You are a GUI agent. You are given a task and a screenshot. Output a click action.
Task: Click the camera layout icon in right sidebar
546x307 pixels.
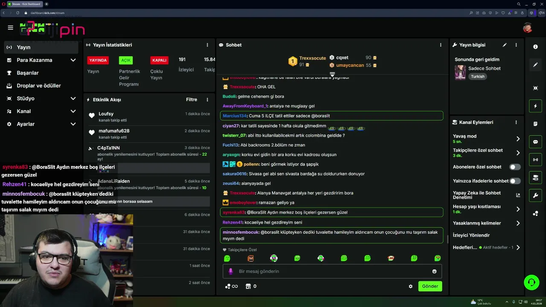point(535,178)
